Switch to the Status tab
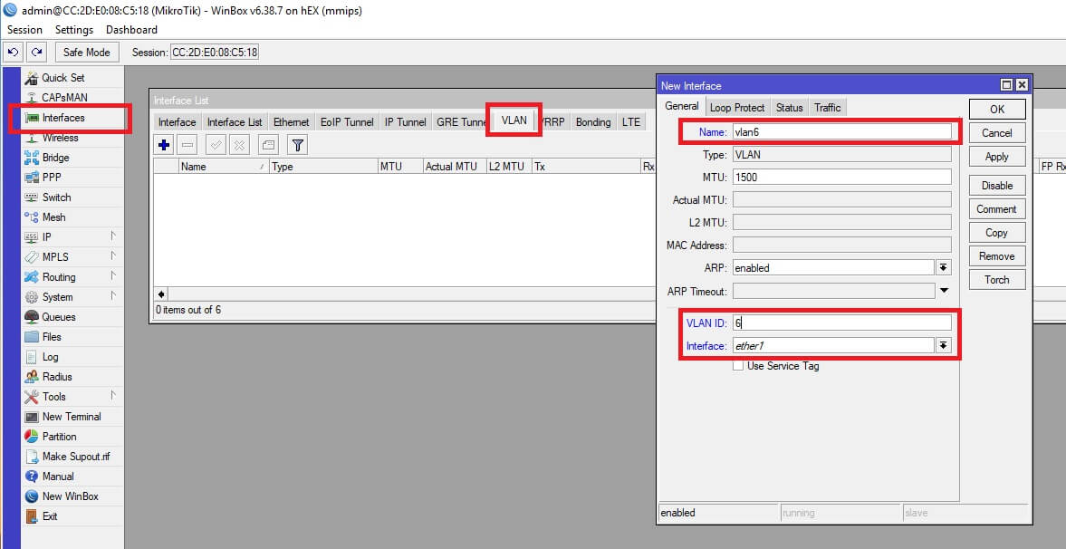Image resolution: width=1066 pixels, height=549 pixels. click(789, 108)
